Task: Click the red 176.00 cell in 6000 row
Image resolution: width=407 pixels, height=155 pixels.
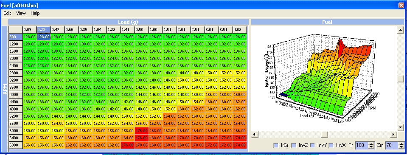Action: pos(142,131)
